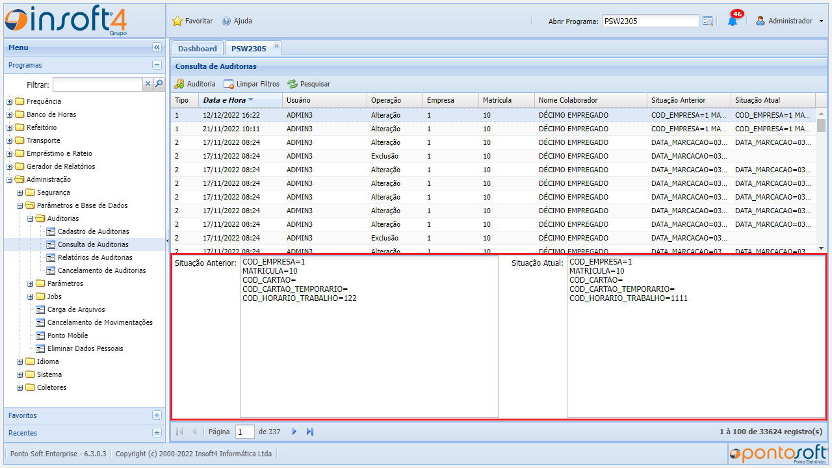Click the program list icon beside Abrir Programa
Viewport: 832px width, 468px height.
click(x=708, y=21)
